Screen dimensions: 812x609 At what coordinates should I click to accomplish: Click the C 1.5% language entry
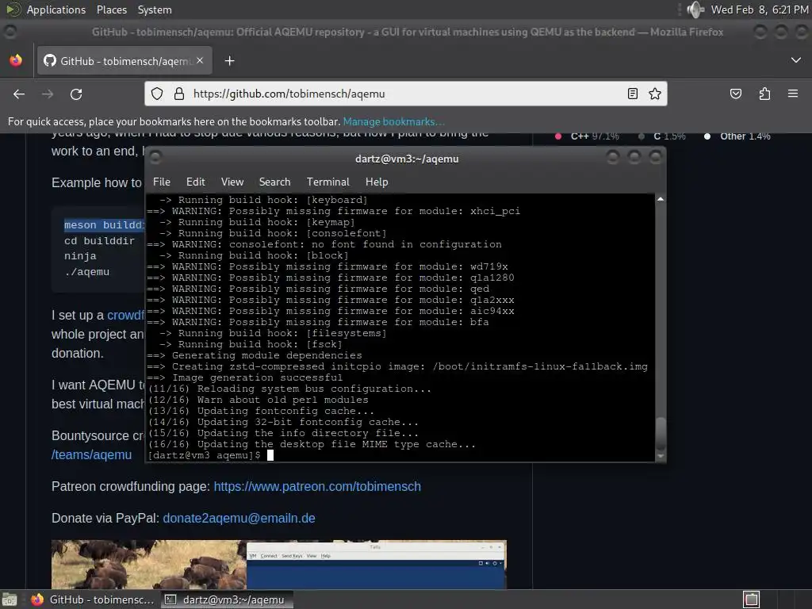(x=662, y=136)
